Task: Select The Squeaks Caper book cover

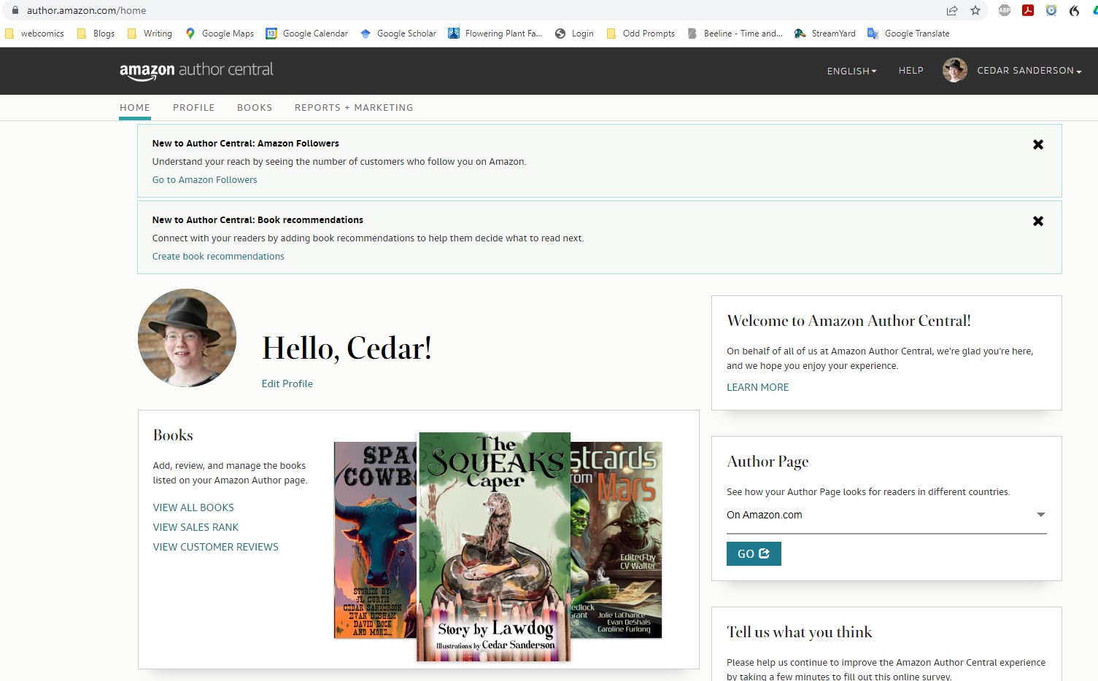Action: pos(494,547)
